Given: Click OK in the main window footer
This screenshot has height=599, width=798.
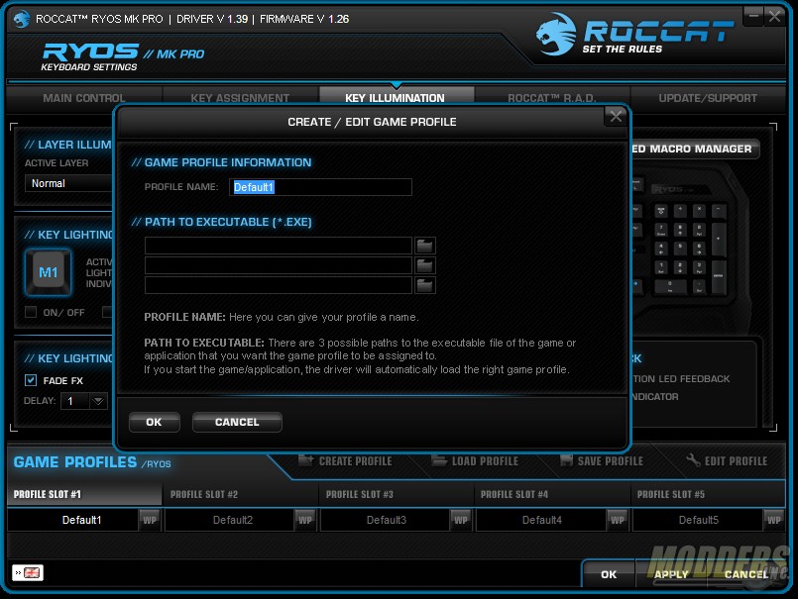Looking at the screenshot, I should click(609, 574).
